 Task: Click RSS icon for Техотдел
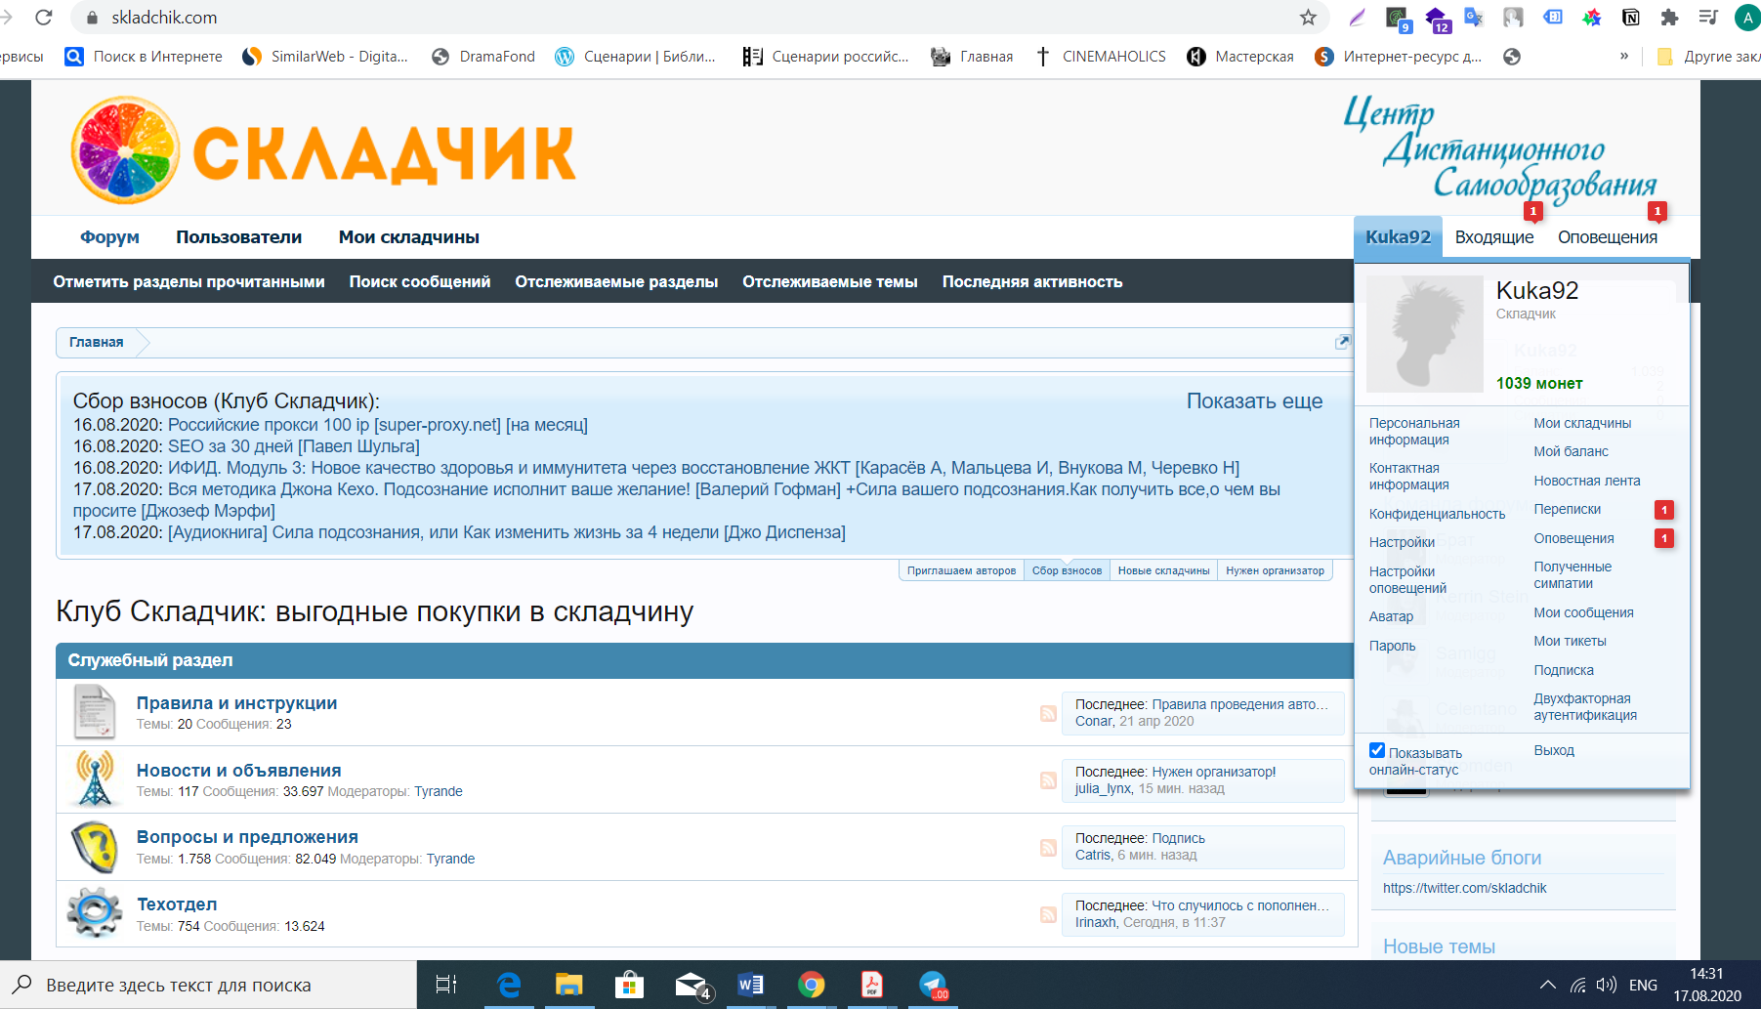(x=1048, y=915)
